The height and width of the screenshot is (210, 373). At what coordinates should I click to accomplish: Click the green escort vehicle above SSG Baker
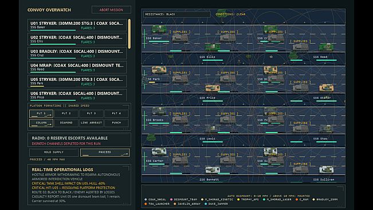tap(159, 29)
